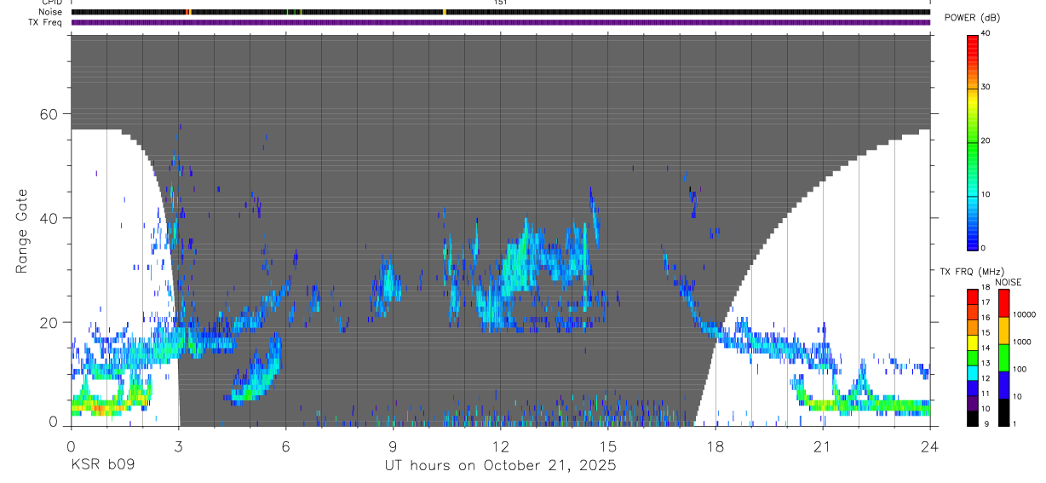Click the red noise spike near hour 3
The width and height of the screenshot is (1046, 483).
pyautogui.click(x=187, y=12)
